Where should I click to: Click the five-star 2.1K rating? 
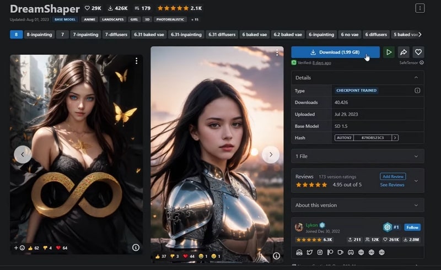[180, 8]
